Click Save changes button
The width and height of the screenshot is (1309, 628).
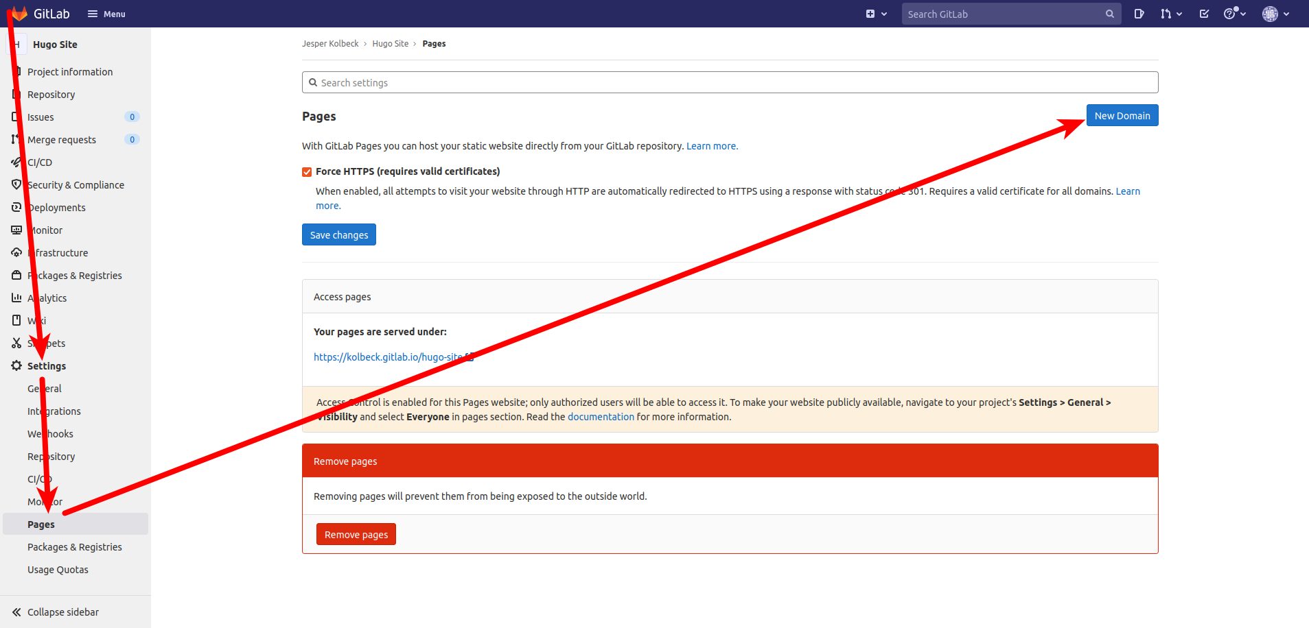(339, 235)
